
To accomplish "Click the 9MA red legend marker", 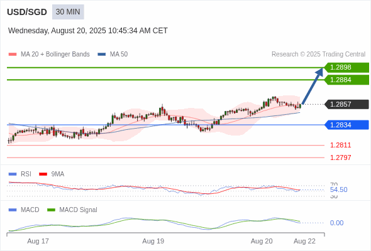I will pyautogui.click(x=43, y=174).
